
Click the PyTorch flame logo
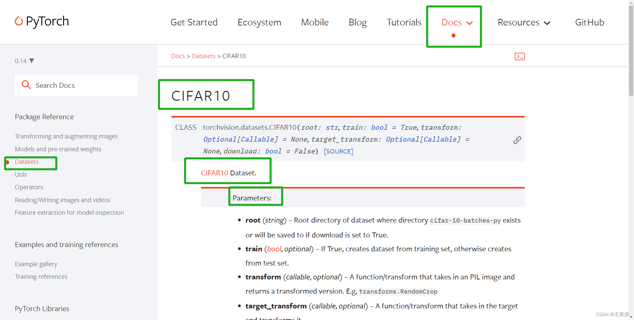[19, 21]
